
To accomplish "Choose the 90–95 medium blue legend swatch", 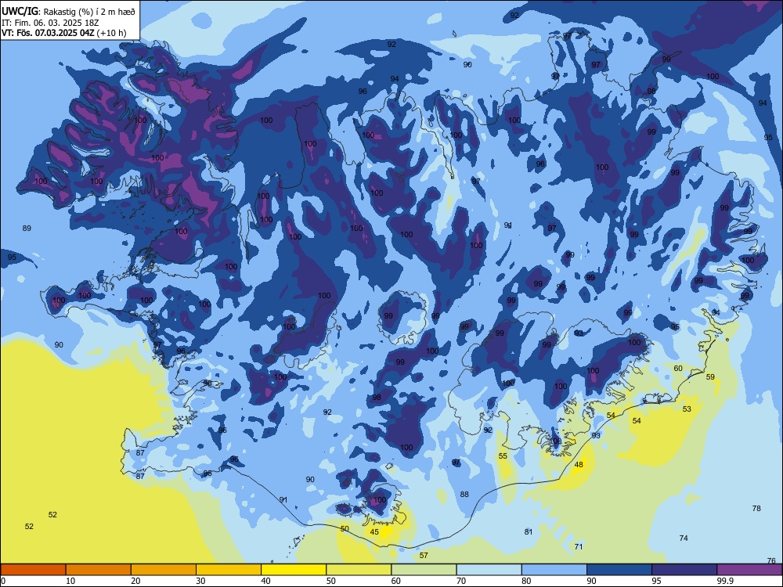I will click(619, 570).
